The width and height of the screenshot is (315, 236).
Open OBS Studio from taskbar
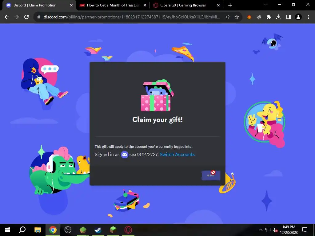coord(68,230)
